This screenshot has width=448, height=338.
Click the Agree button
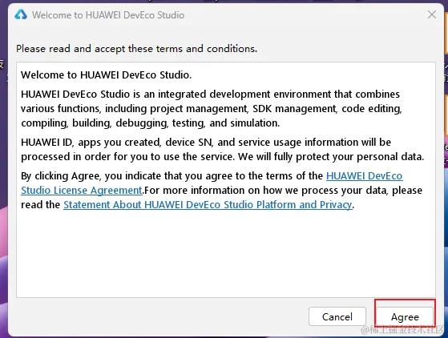[x=405, y=316]
